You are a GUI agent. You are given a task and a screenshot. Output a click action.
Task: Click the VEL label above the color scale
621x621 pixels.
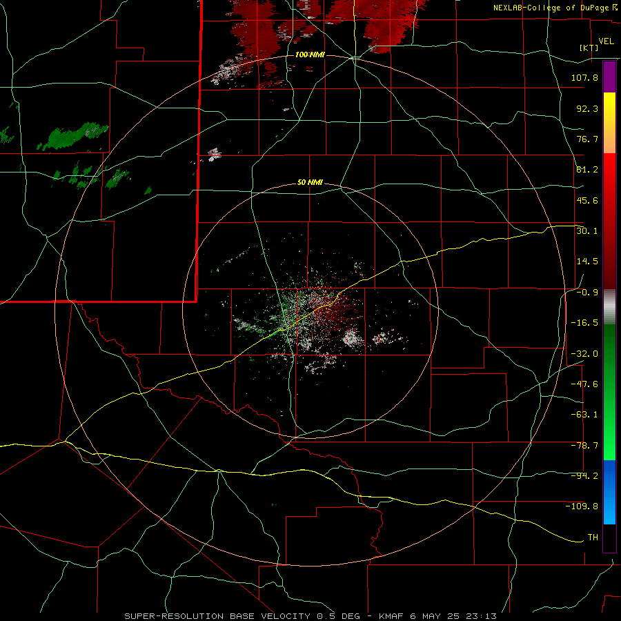(606, 41)
